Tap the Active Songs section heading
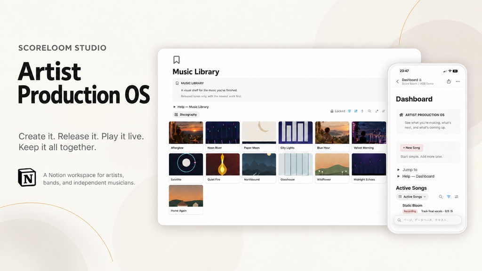The width and height of the screenshot is (482, 271). [411, 188]
